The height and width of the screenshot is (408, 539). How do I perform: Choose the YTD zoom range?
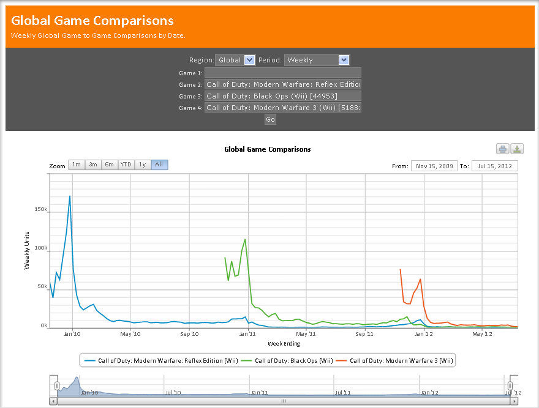tap(126, 165)
